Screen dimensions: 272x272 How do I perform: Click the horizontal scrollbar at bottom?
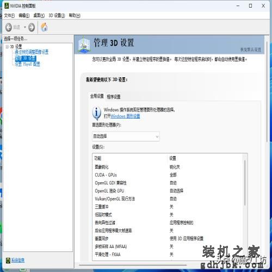[133, 265]
